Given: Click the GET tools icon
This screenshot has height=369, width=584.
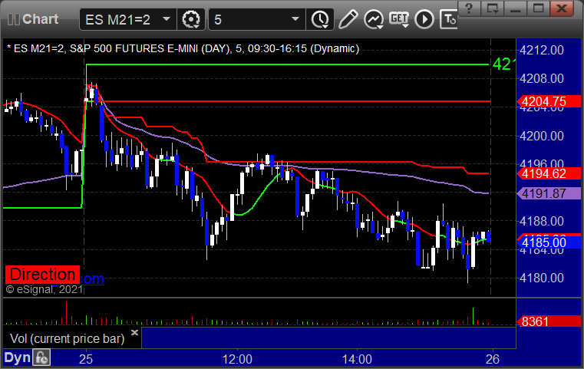Looking at the screenshot, I should click(399, 19).
